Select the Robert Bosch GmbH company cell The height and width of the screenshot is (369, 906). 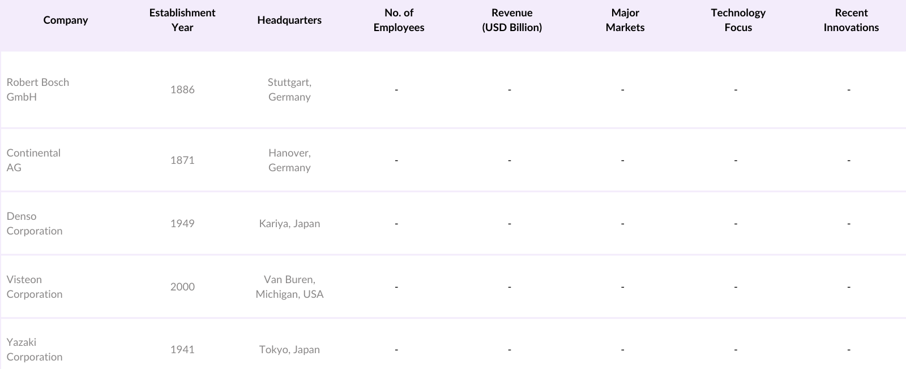point(37,89)
